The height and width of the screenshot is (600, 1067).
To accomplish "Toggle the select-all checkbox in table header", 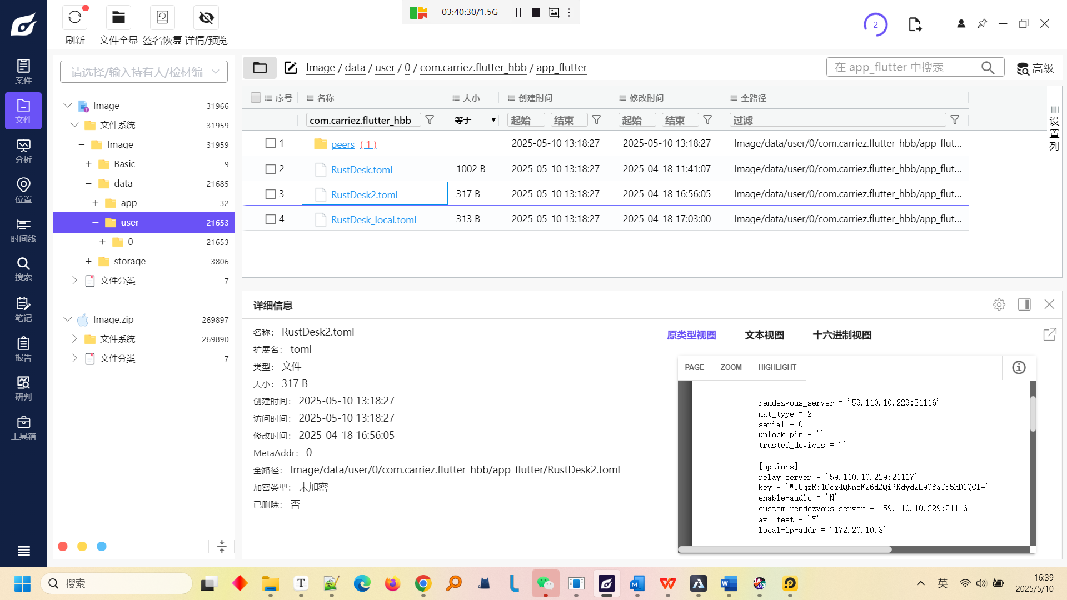I will click(x=256, y=98).
